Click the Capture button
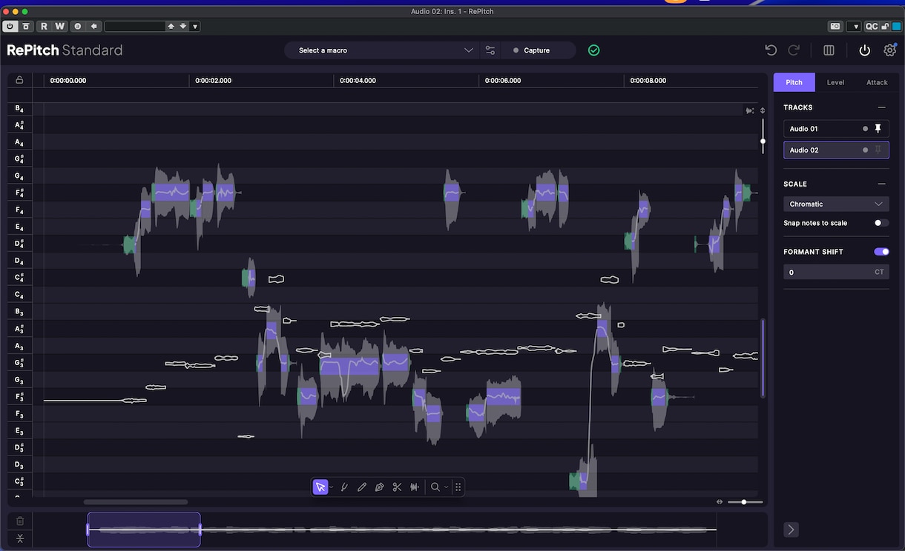 pyautogui.click(x=539, y=50)
